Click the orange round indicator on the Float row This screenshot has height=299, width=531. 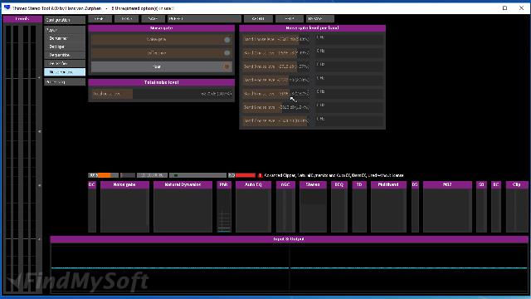point(227,66)
